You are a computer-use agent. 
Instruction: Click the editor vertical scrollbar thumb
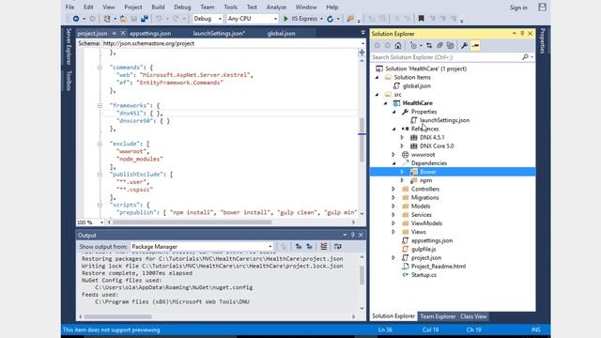362,140
